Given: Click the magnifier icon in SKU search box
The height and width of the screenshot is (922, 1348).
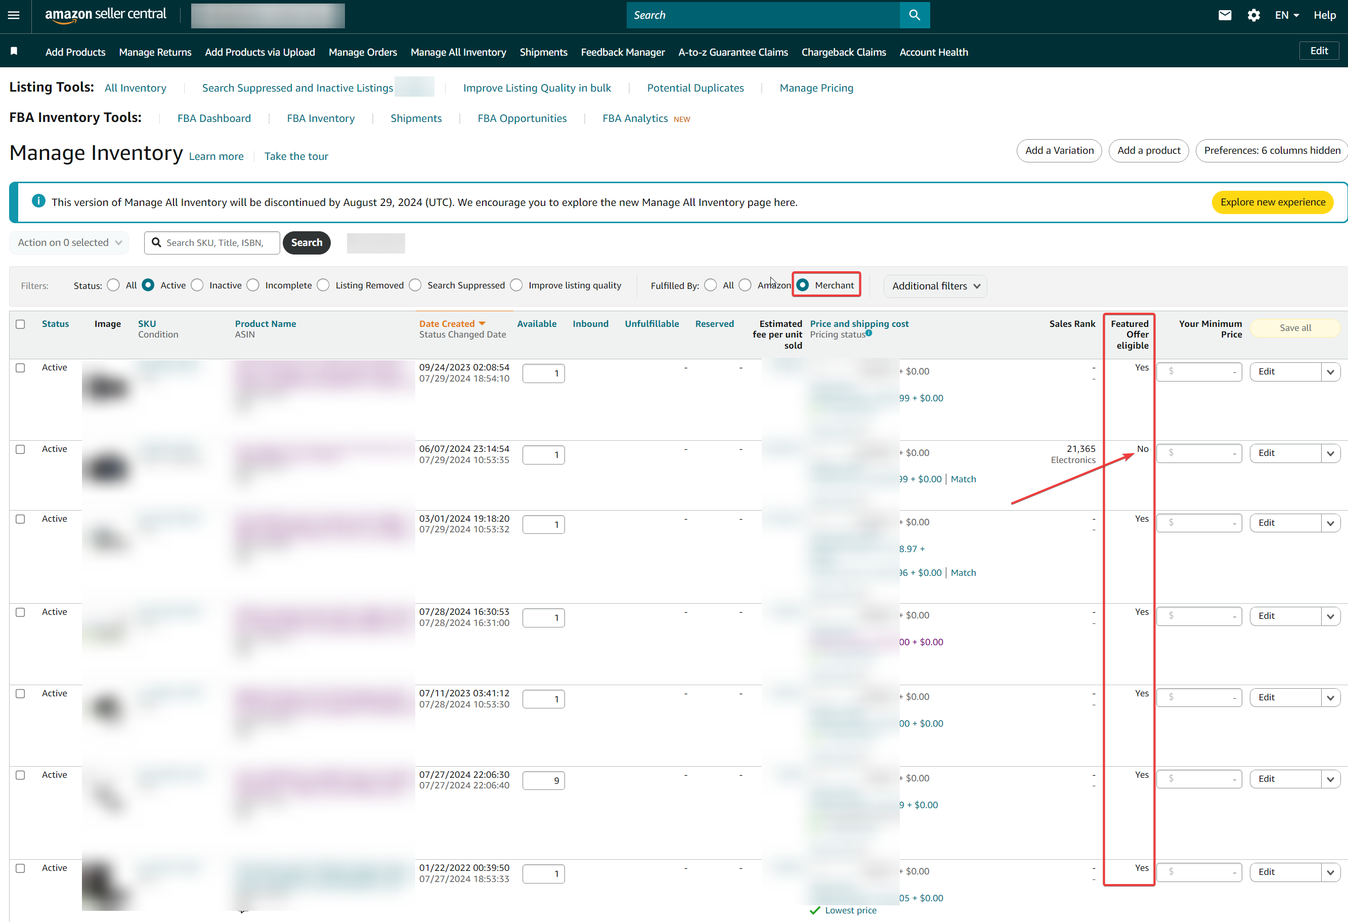Looking at the screenshot, I should [x=157, y=242].
